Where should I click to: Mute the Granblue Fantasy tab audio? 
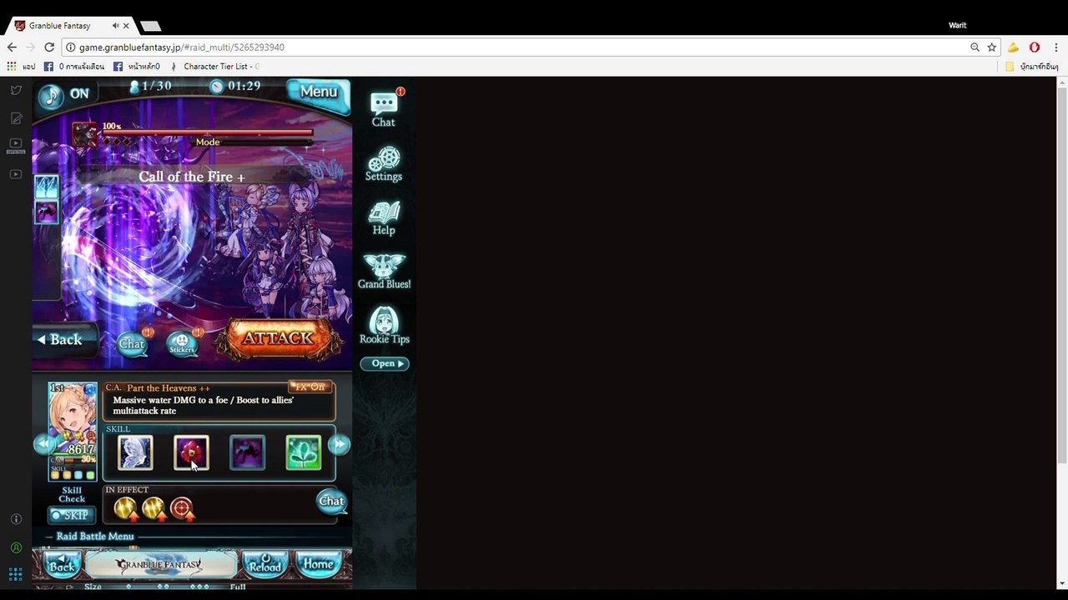pos(115,26)
